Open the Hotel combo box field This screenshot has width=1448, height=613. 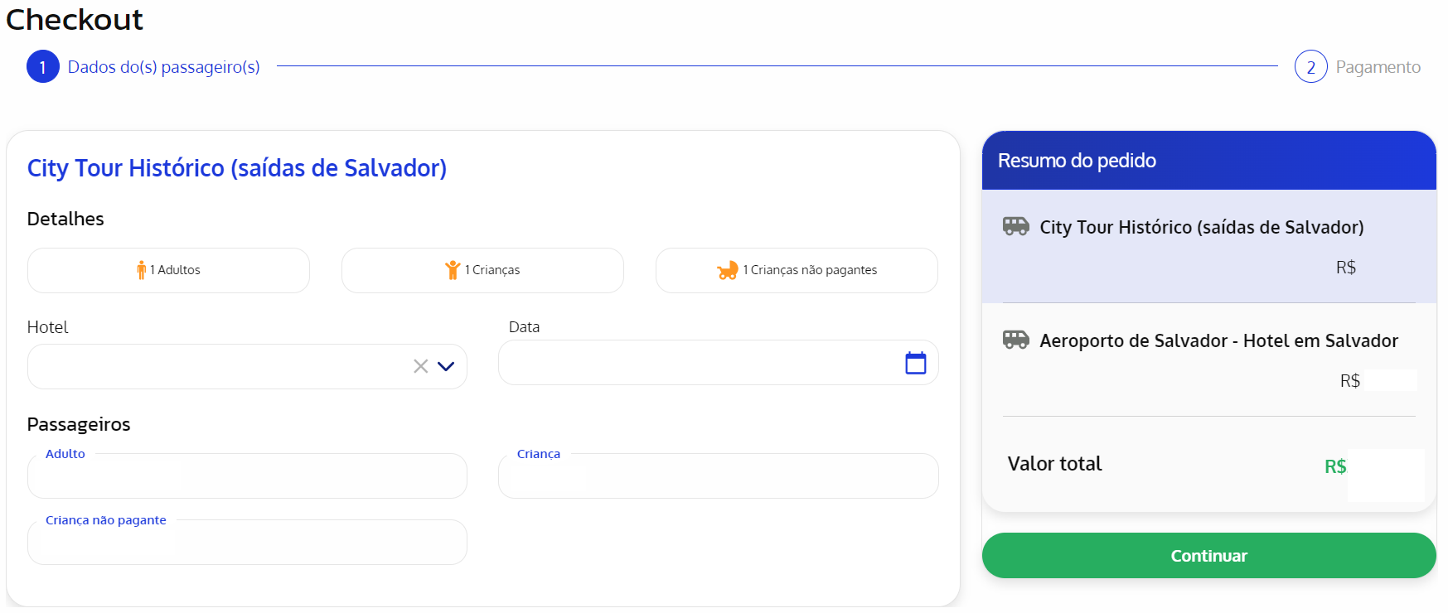point(216,366)
